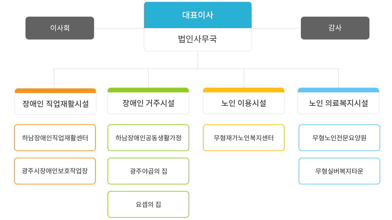The height and width of the screenshot is (220, 392).
Task: Open 무형재가노인복지센터
Action: 244,138
